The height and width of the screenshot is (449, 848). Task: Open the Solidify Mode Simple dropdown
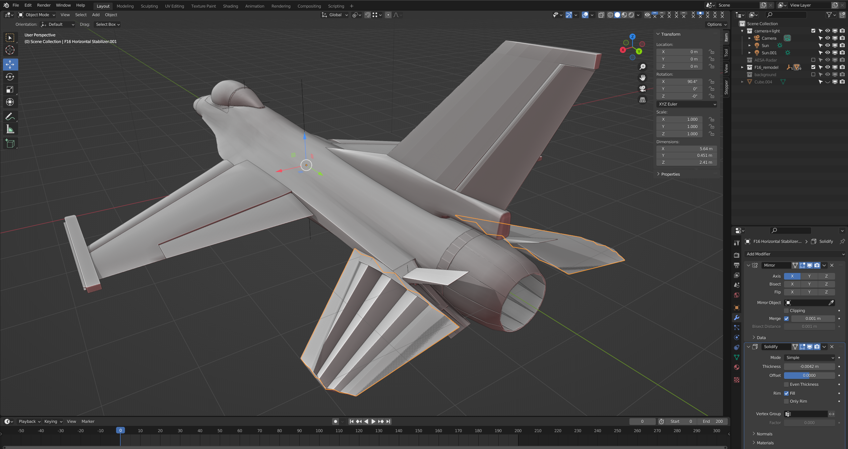[x=809, y=358]
